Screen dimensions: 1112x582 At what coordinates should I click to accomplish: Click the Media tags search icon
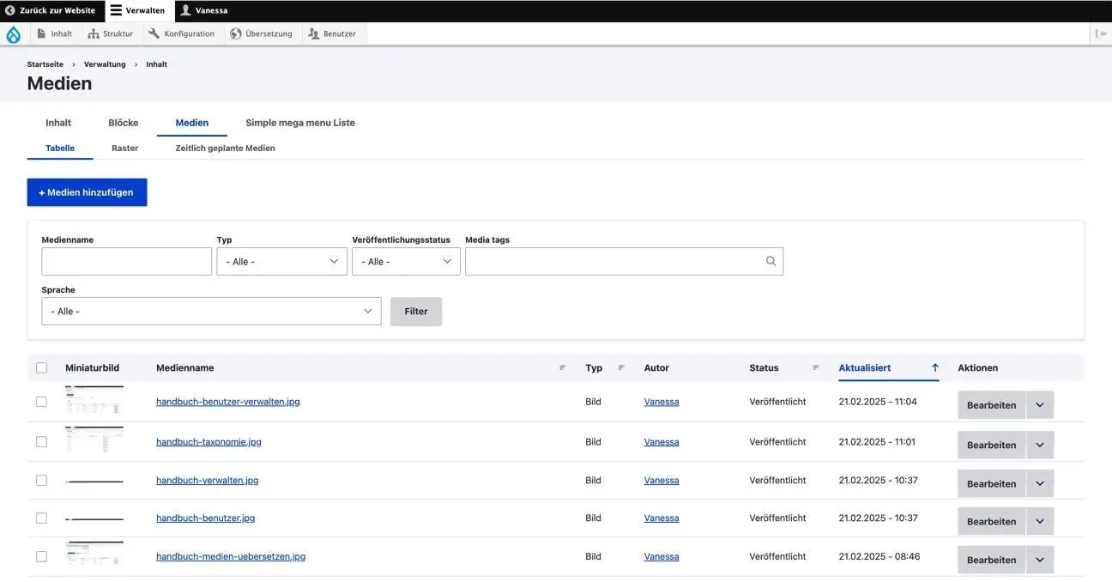pos(771,262)
